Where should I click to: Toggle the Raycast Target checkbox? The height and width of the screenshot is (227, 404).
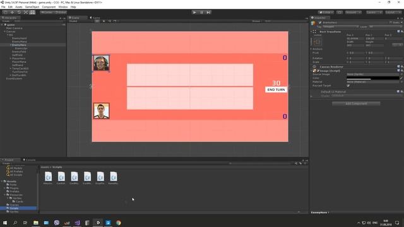(348, 86)
